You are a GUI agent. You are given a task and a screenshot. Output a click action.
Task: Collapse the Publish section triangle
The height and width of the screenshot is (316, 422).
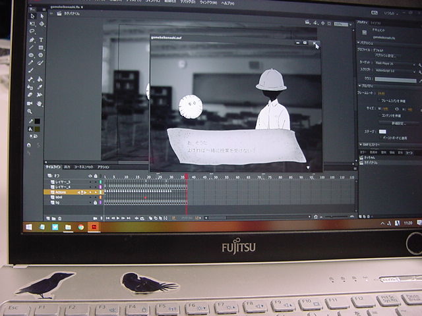point(359,43)
